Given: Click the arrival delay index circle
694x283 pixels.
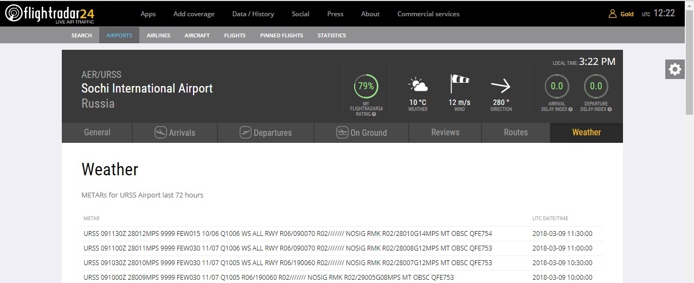Looking at the screenshot, I should pyautogui.click(x=557, y=86).
